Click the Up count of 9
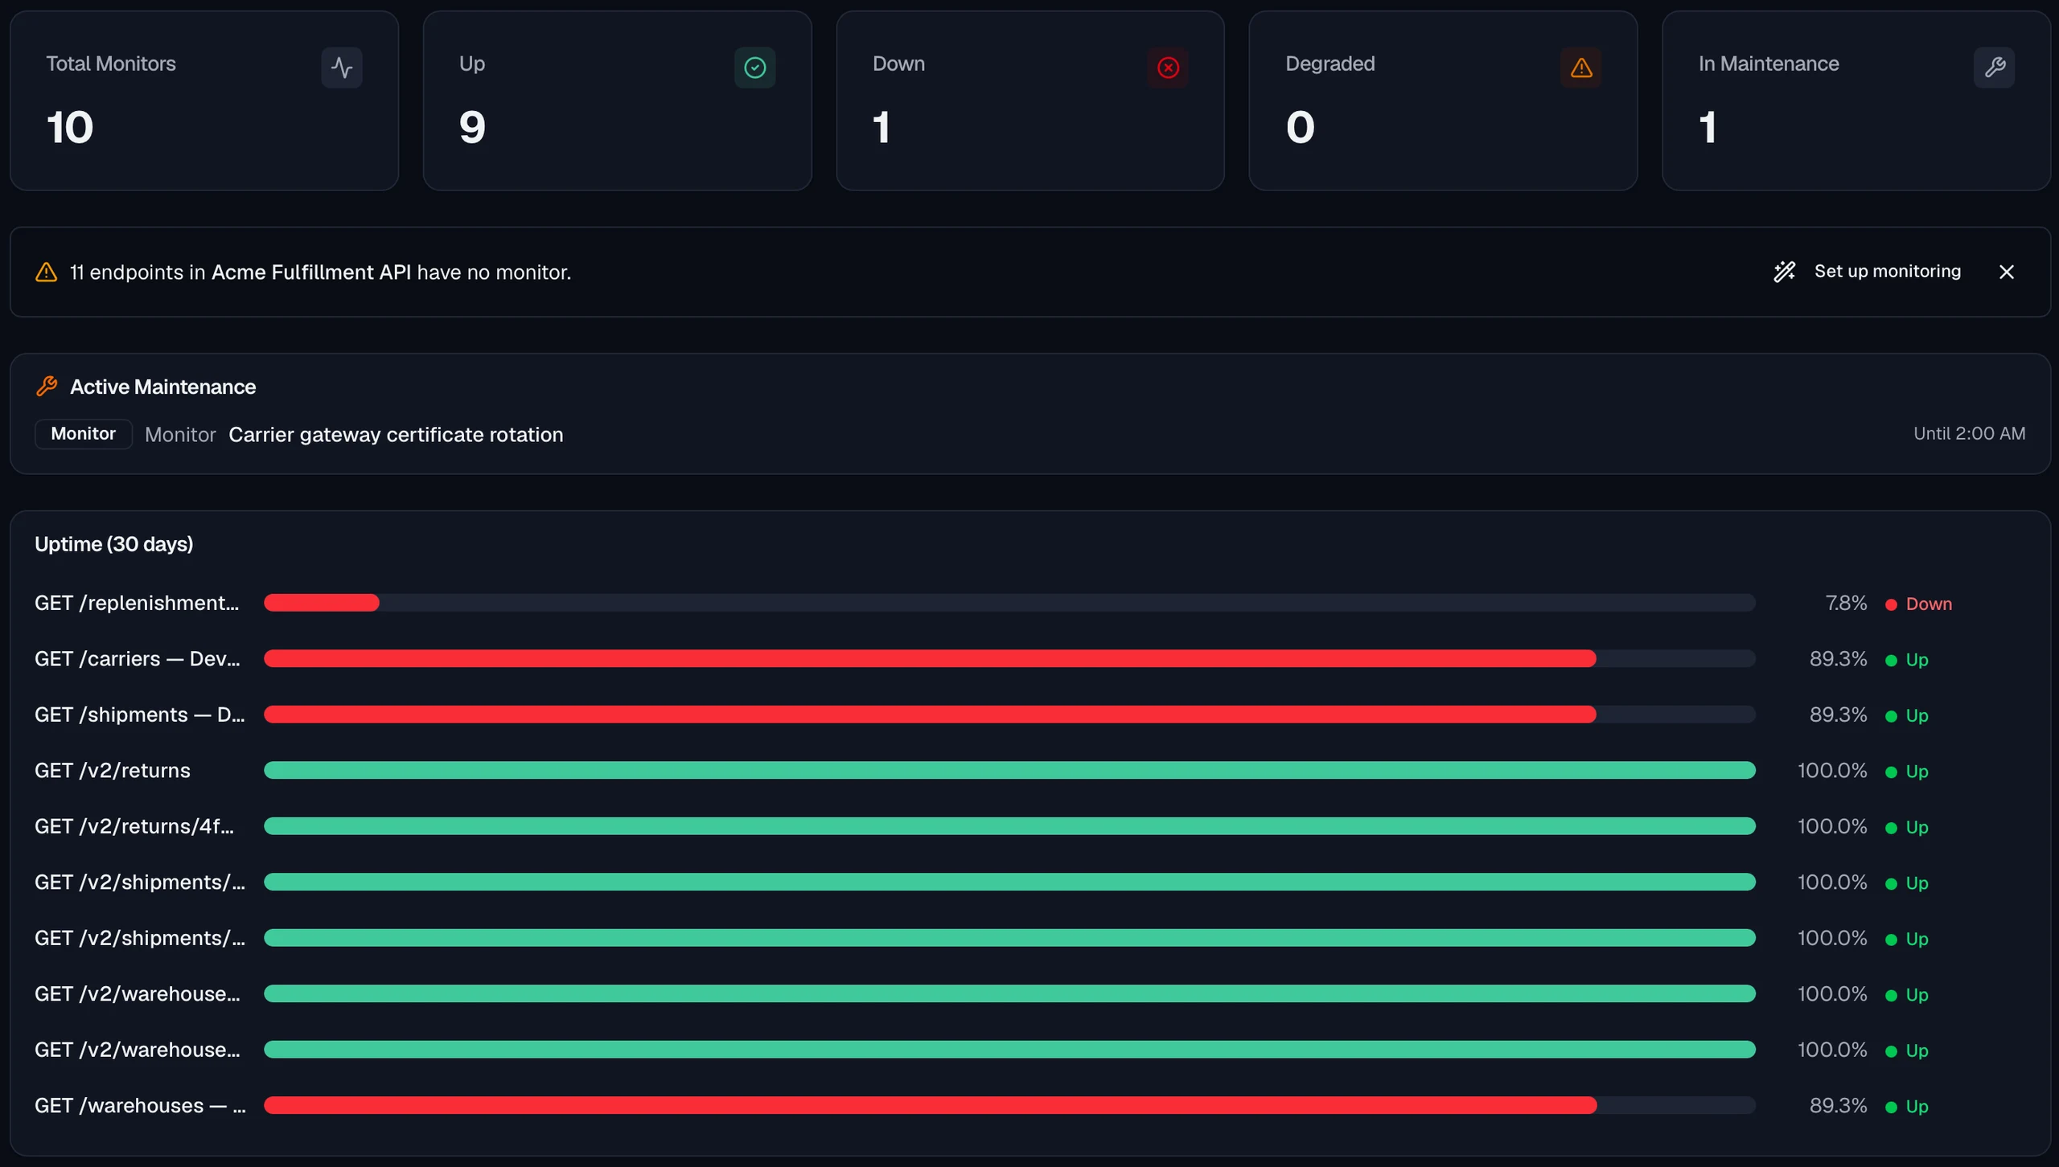This screenshot has height=1167, width=2059. pos(472,127)
